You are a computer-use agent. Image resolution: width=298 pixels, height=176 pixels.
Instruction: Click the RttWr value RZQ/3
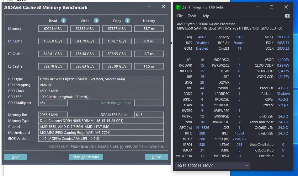(283, 99)
